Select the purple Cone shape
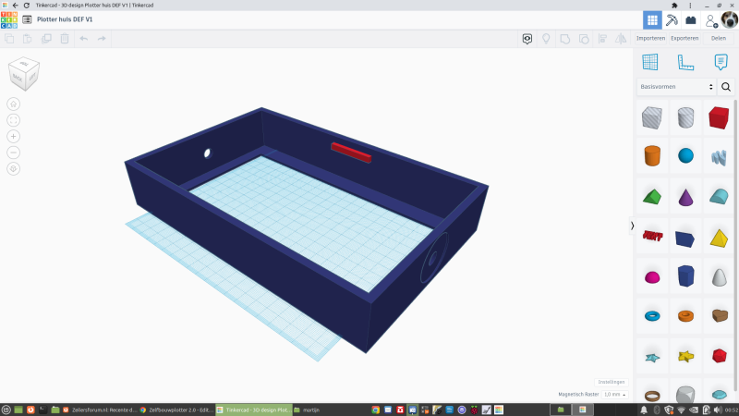Image resolution: width=739 pixels, height=416 pixels. (685, 197)
